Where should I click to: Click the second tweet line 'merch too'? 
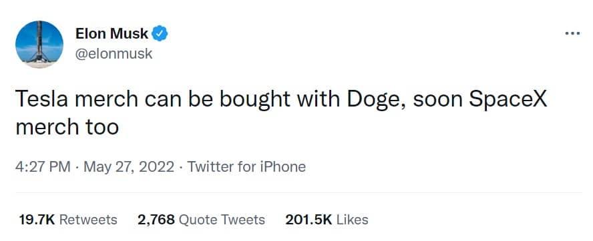67,127
